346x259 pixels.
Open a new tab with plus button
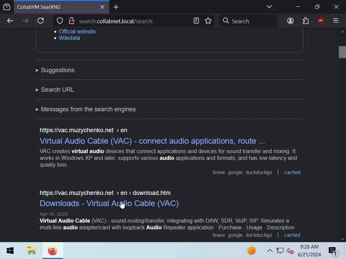click(116, 7)
